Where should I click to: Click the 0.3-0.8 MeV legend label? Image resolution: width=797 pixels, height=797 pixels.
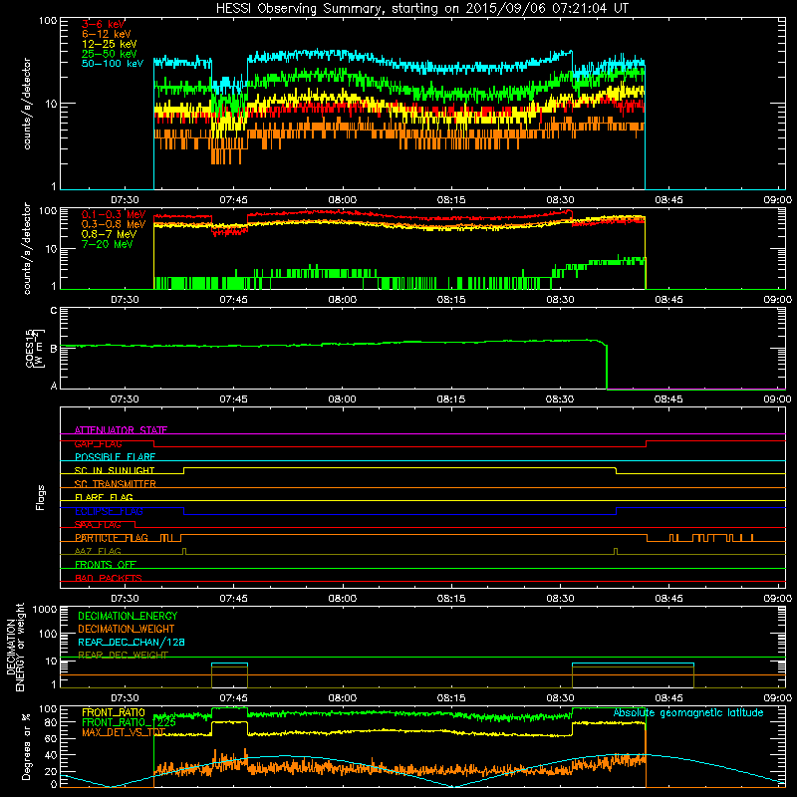(114, 224)
